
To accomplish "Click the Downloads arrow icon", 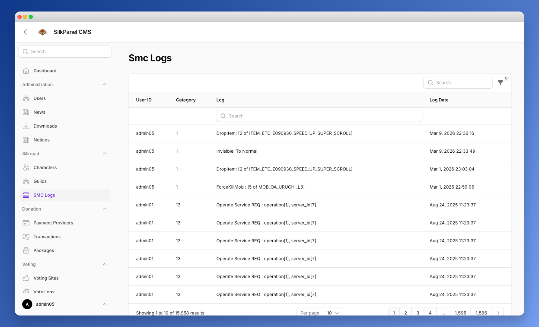I will click(26, 126).
